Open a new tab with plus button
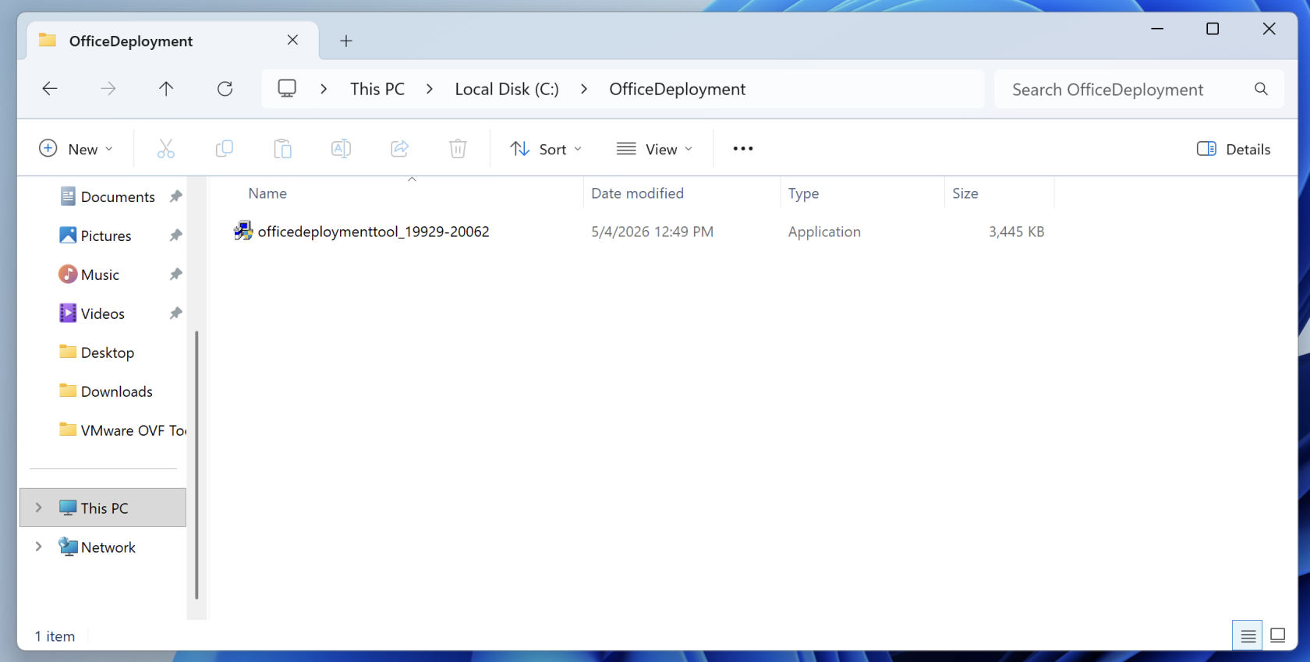This screenshot has width=1310, height=662. click(x=346, y=41)
